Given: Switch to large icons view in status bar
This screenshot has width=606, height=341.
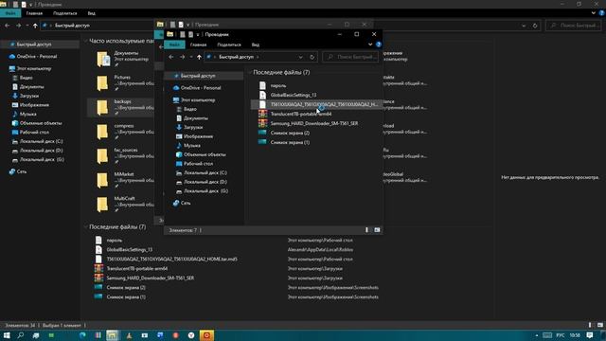Looking at the screenshot, I should 377,230.
